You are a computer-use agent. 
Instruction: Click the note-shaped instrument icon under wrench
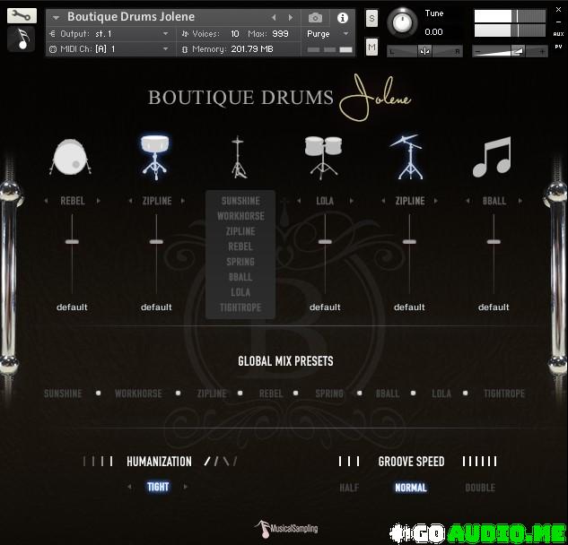pyautogui.click(x=22, y=39)
